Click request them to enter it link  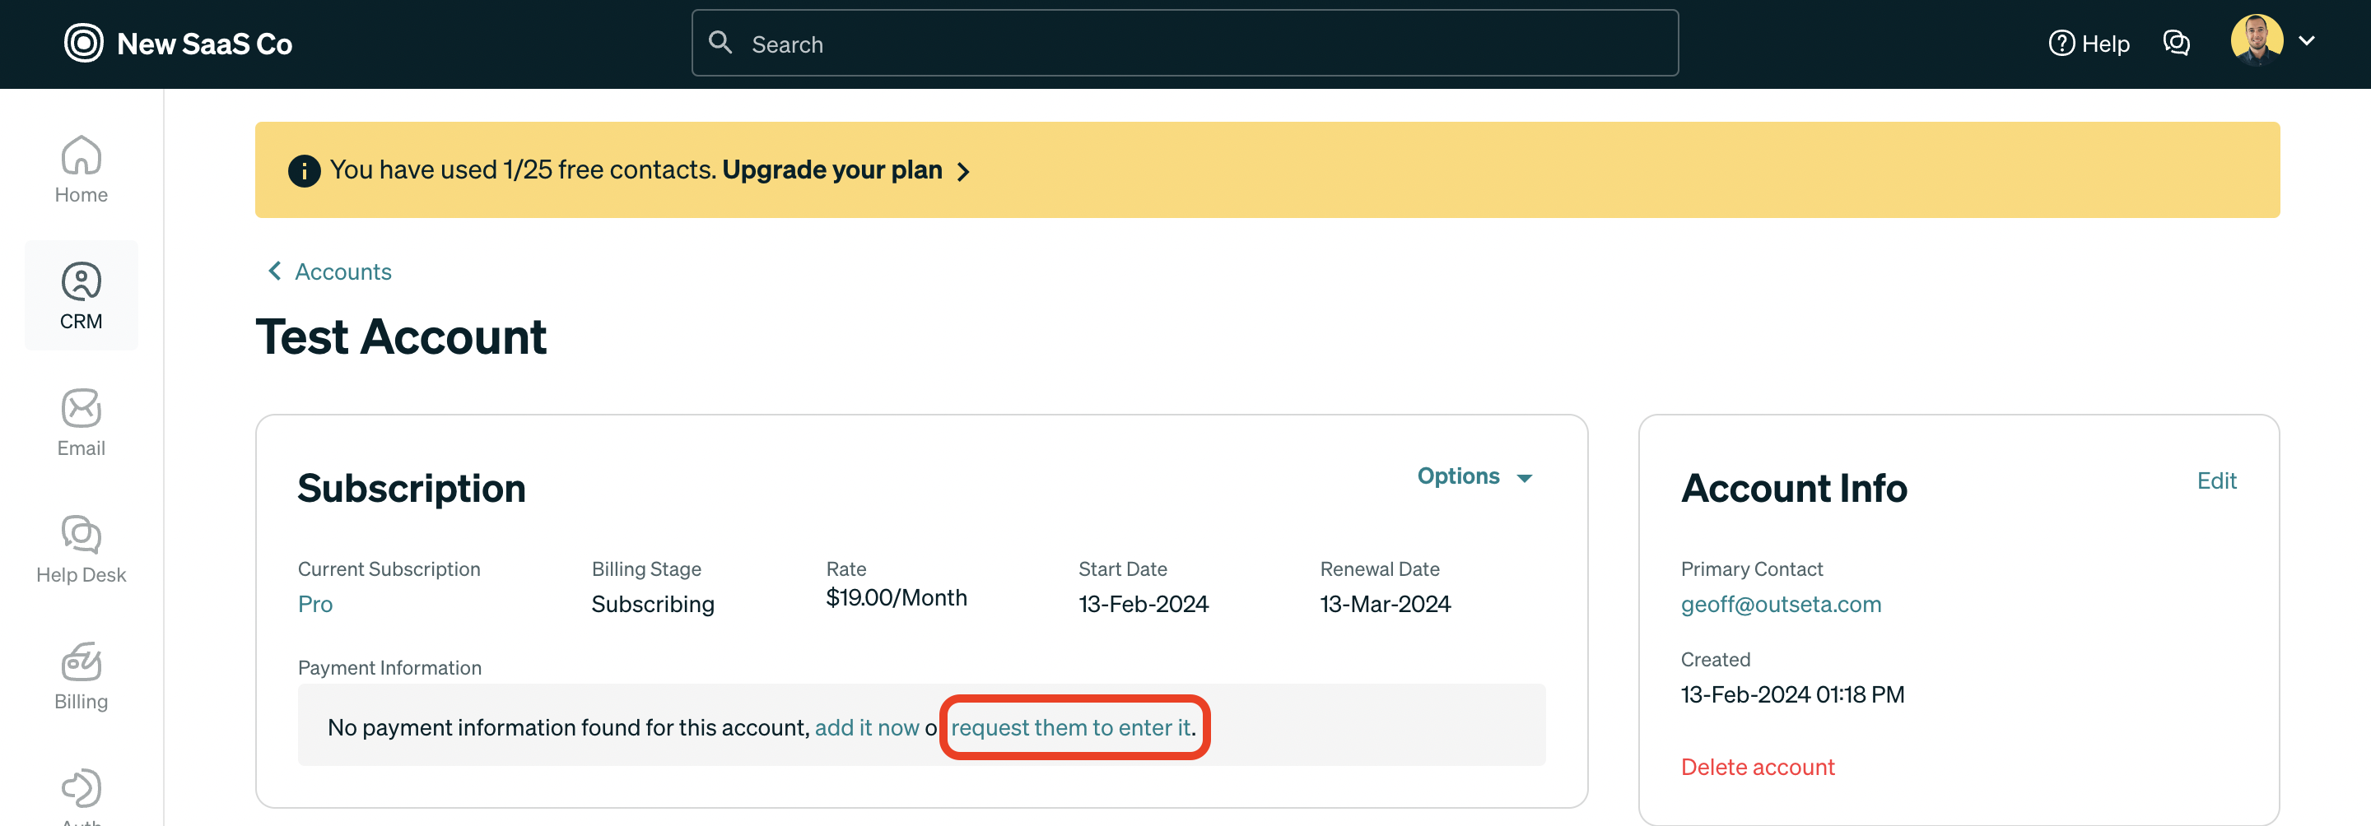pyautogui.click(x=1070, y=726)
